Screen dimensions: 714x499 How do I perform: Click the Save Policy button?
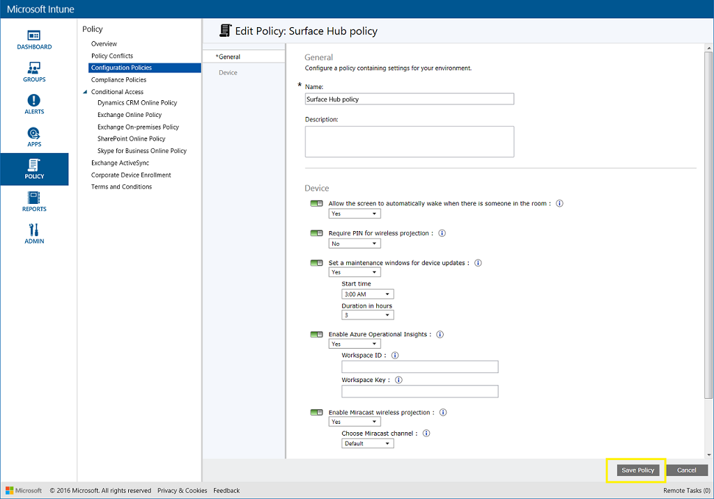[637, 470]
